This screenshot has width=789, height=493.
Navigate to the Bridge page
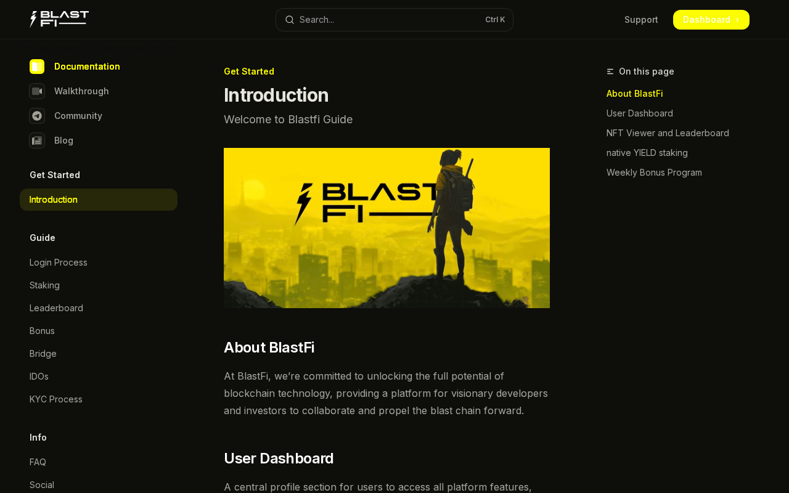point(43,354)
